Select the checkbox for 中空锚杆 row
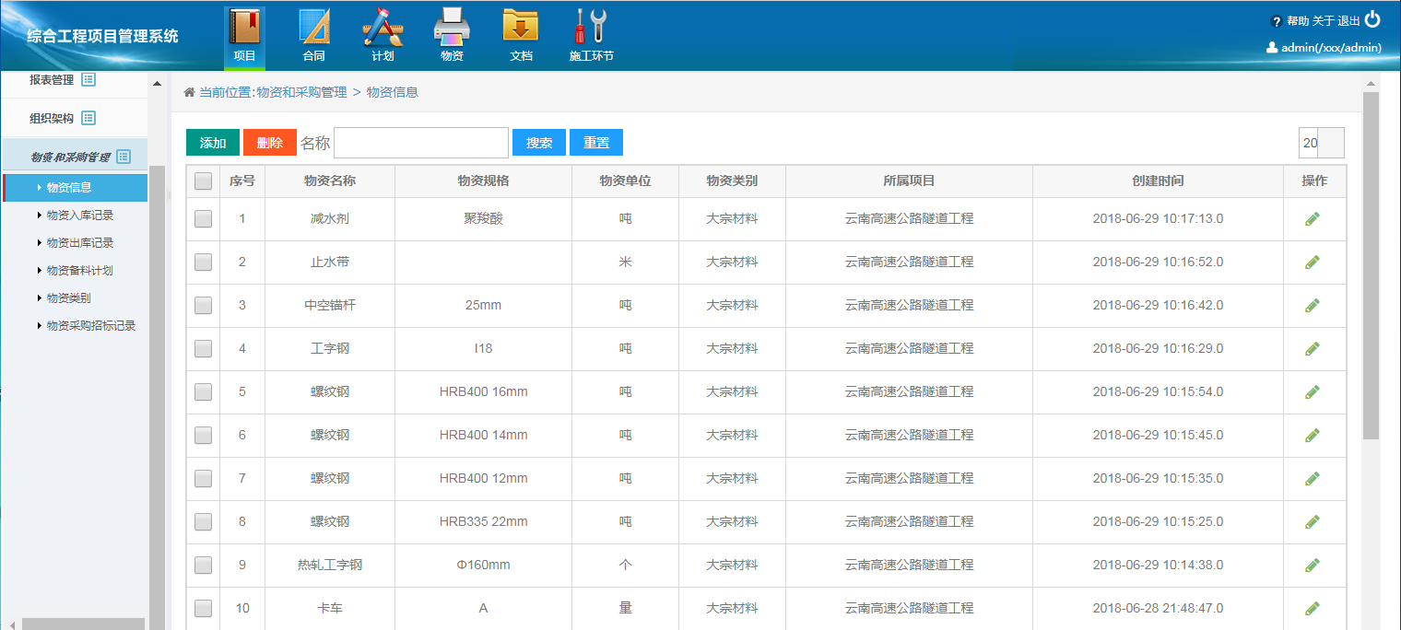The height and width of the screenshot is (630, 1401). (204, 306)
